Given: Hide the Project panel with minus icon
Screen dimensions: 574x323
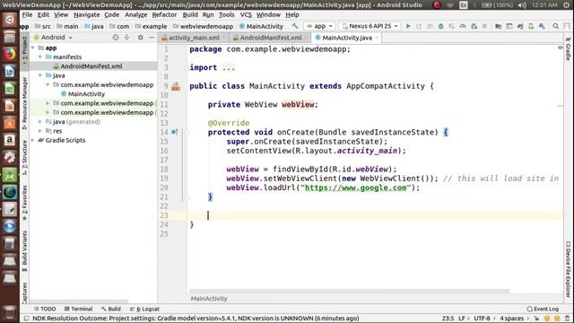Looking at the screenshot, I should [x=152, y=38].
